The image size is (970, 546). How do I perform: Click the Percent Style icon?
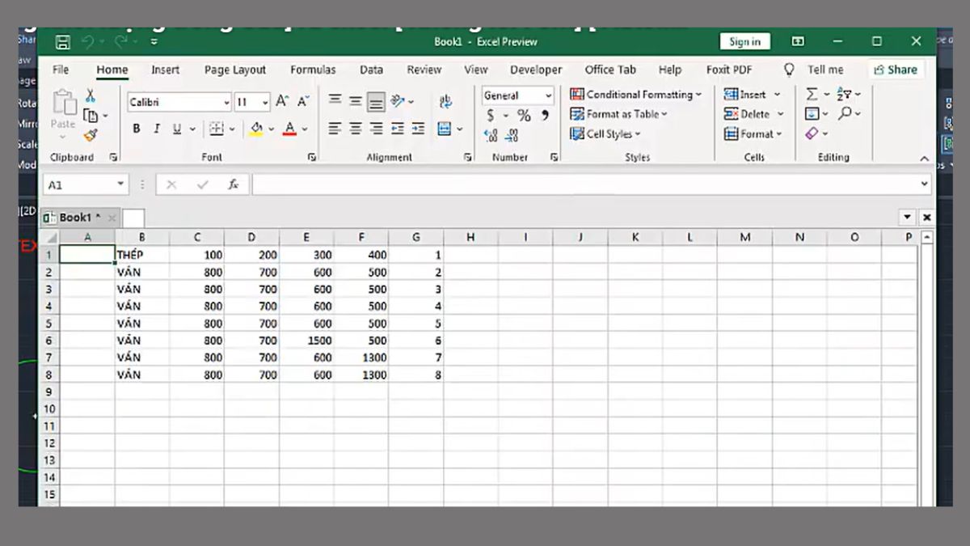522,115
